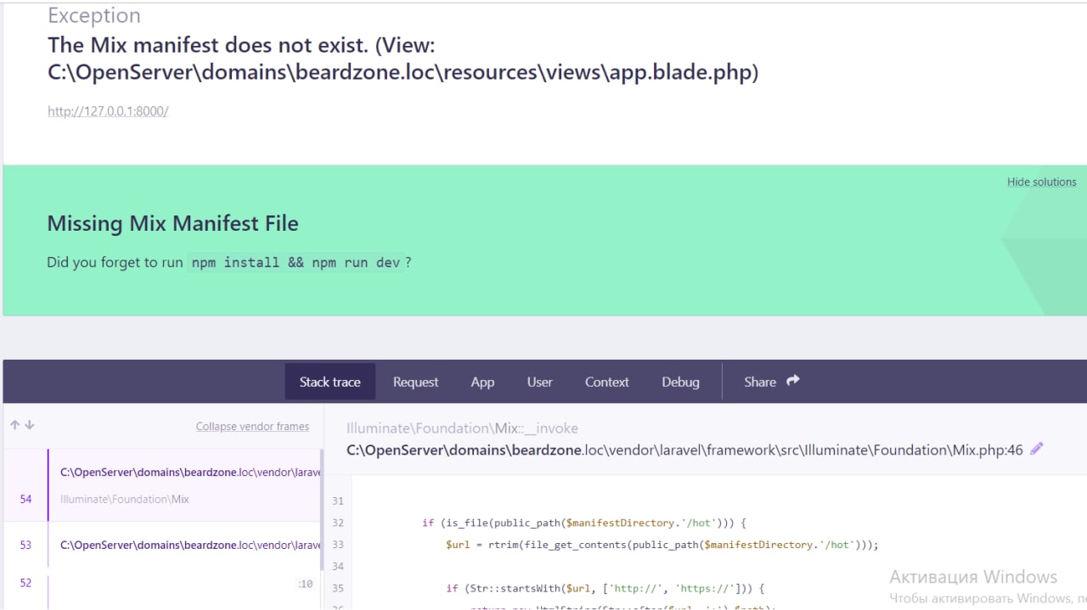Click the npm install && npm run dev snippet

[x=296, y=263]
